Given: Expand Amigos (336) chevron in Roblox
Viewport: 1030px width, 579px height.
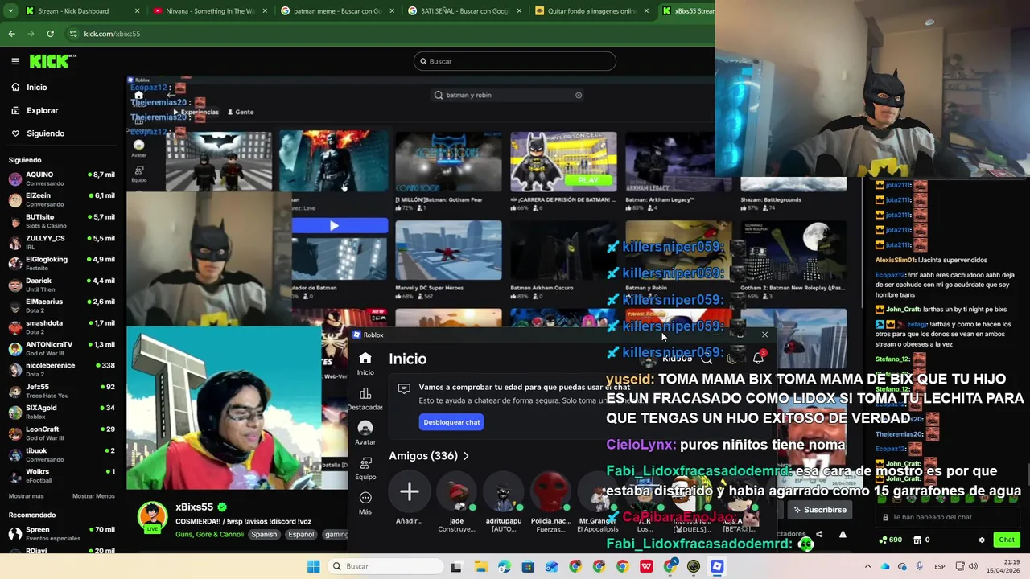Looking at the screenshot, I should click(x=466, y=456).
